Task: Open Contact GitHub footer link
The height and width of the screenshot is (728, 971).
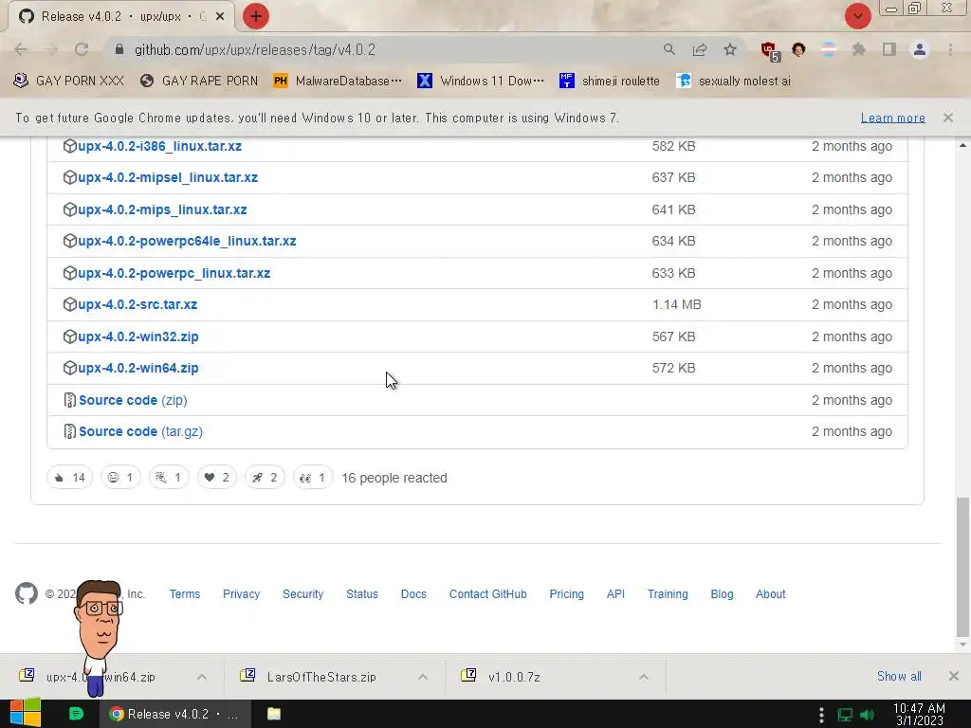Action: [x=488, y=593]
